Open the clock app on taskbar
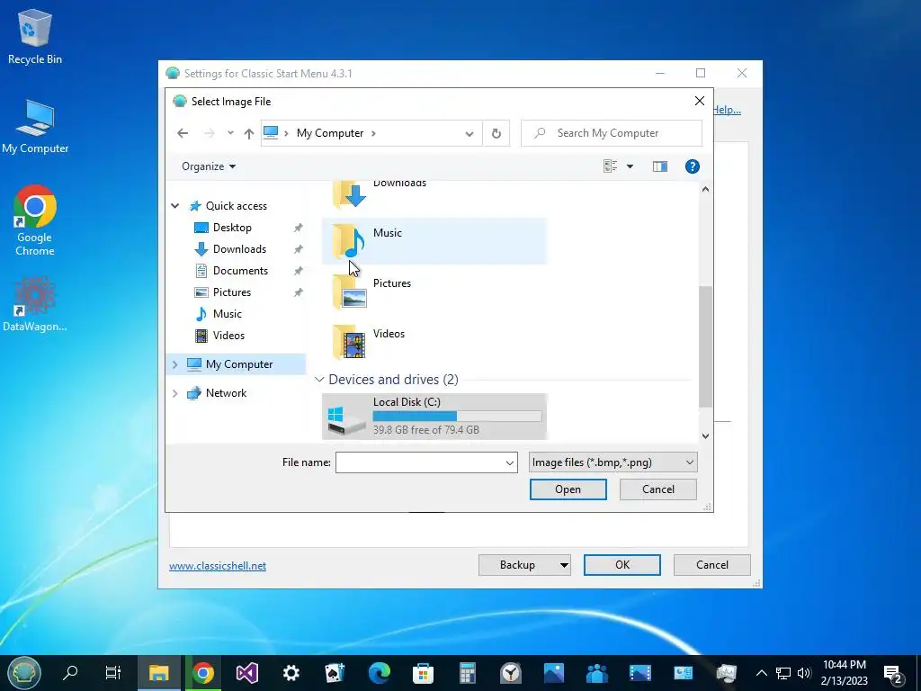The width and height of the screenshot is (921, 691). click(x=511, y=673)
